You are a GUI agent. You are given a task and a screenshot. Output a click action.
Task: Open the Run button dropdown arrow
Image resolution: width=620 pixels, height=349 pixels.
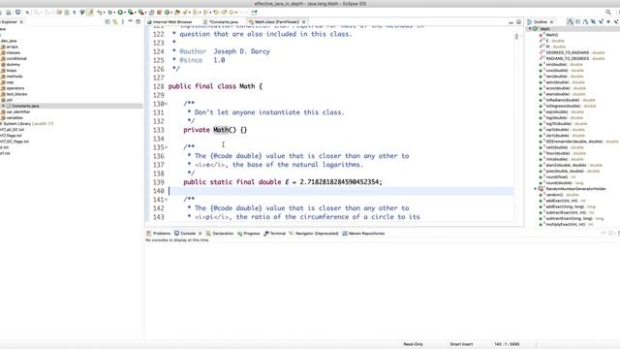(x=125, y=13)
